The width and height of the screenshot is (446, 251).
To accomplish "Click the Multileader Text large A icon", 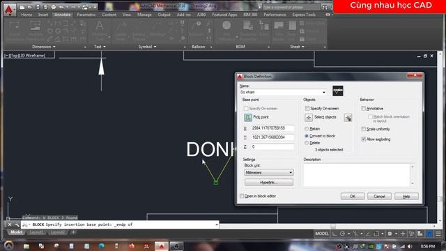I will 99,26.
